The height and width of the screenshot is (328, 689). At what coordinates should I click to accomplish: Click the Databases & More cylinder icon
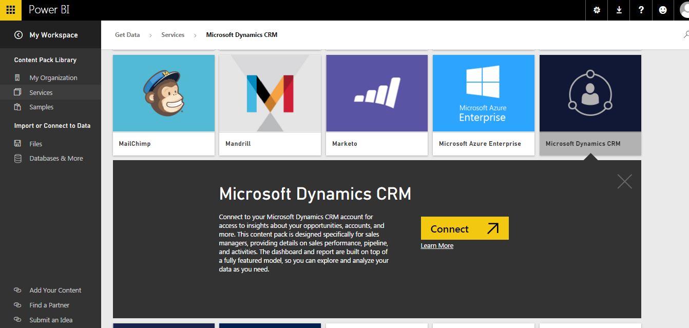(17, 158)
